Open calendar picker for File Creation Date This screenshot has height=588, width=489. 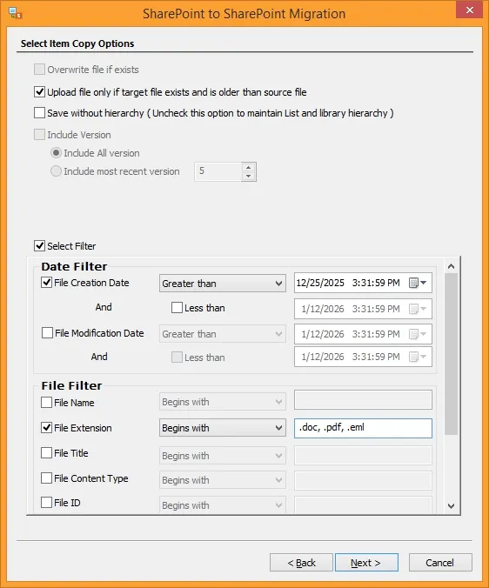pyautogui.click(x=418, y=283)
